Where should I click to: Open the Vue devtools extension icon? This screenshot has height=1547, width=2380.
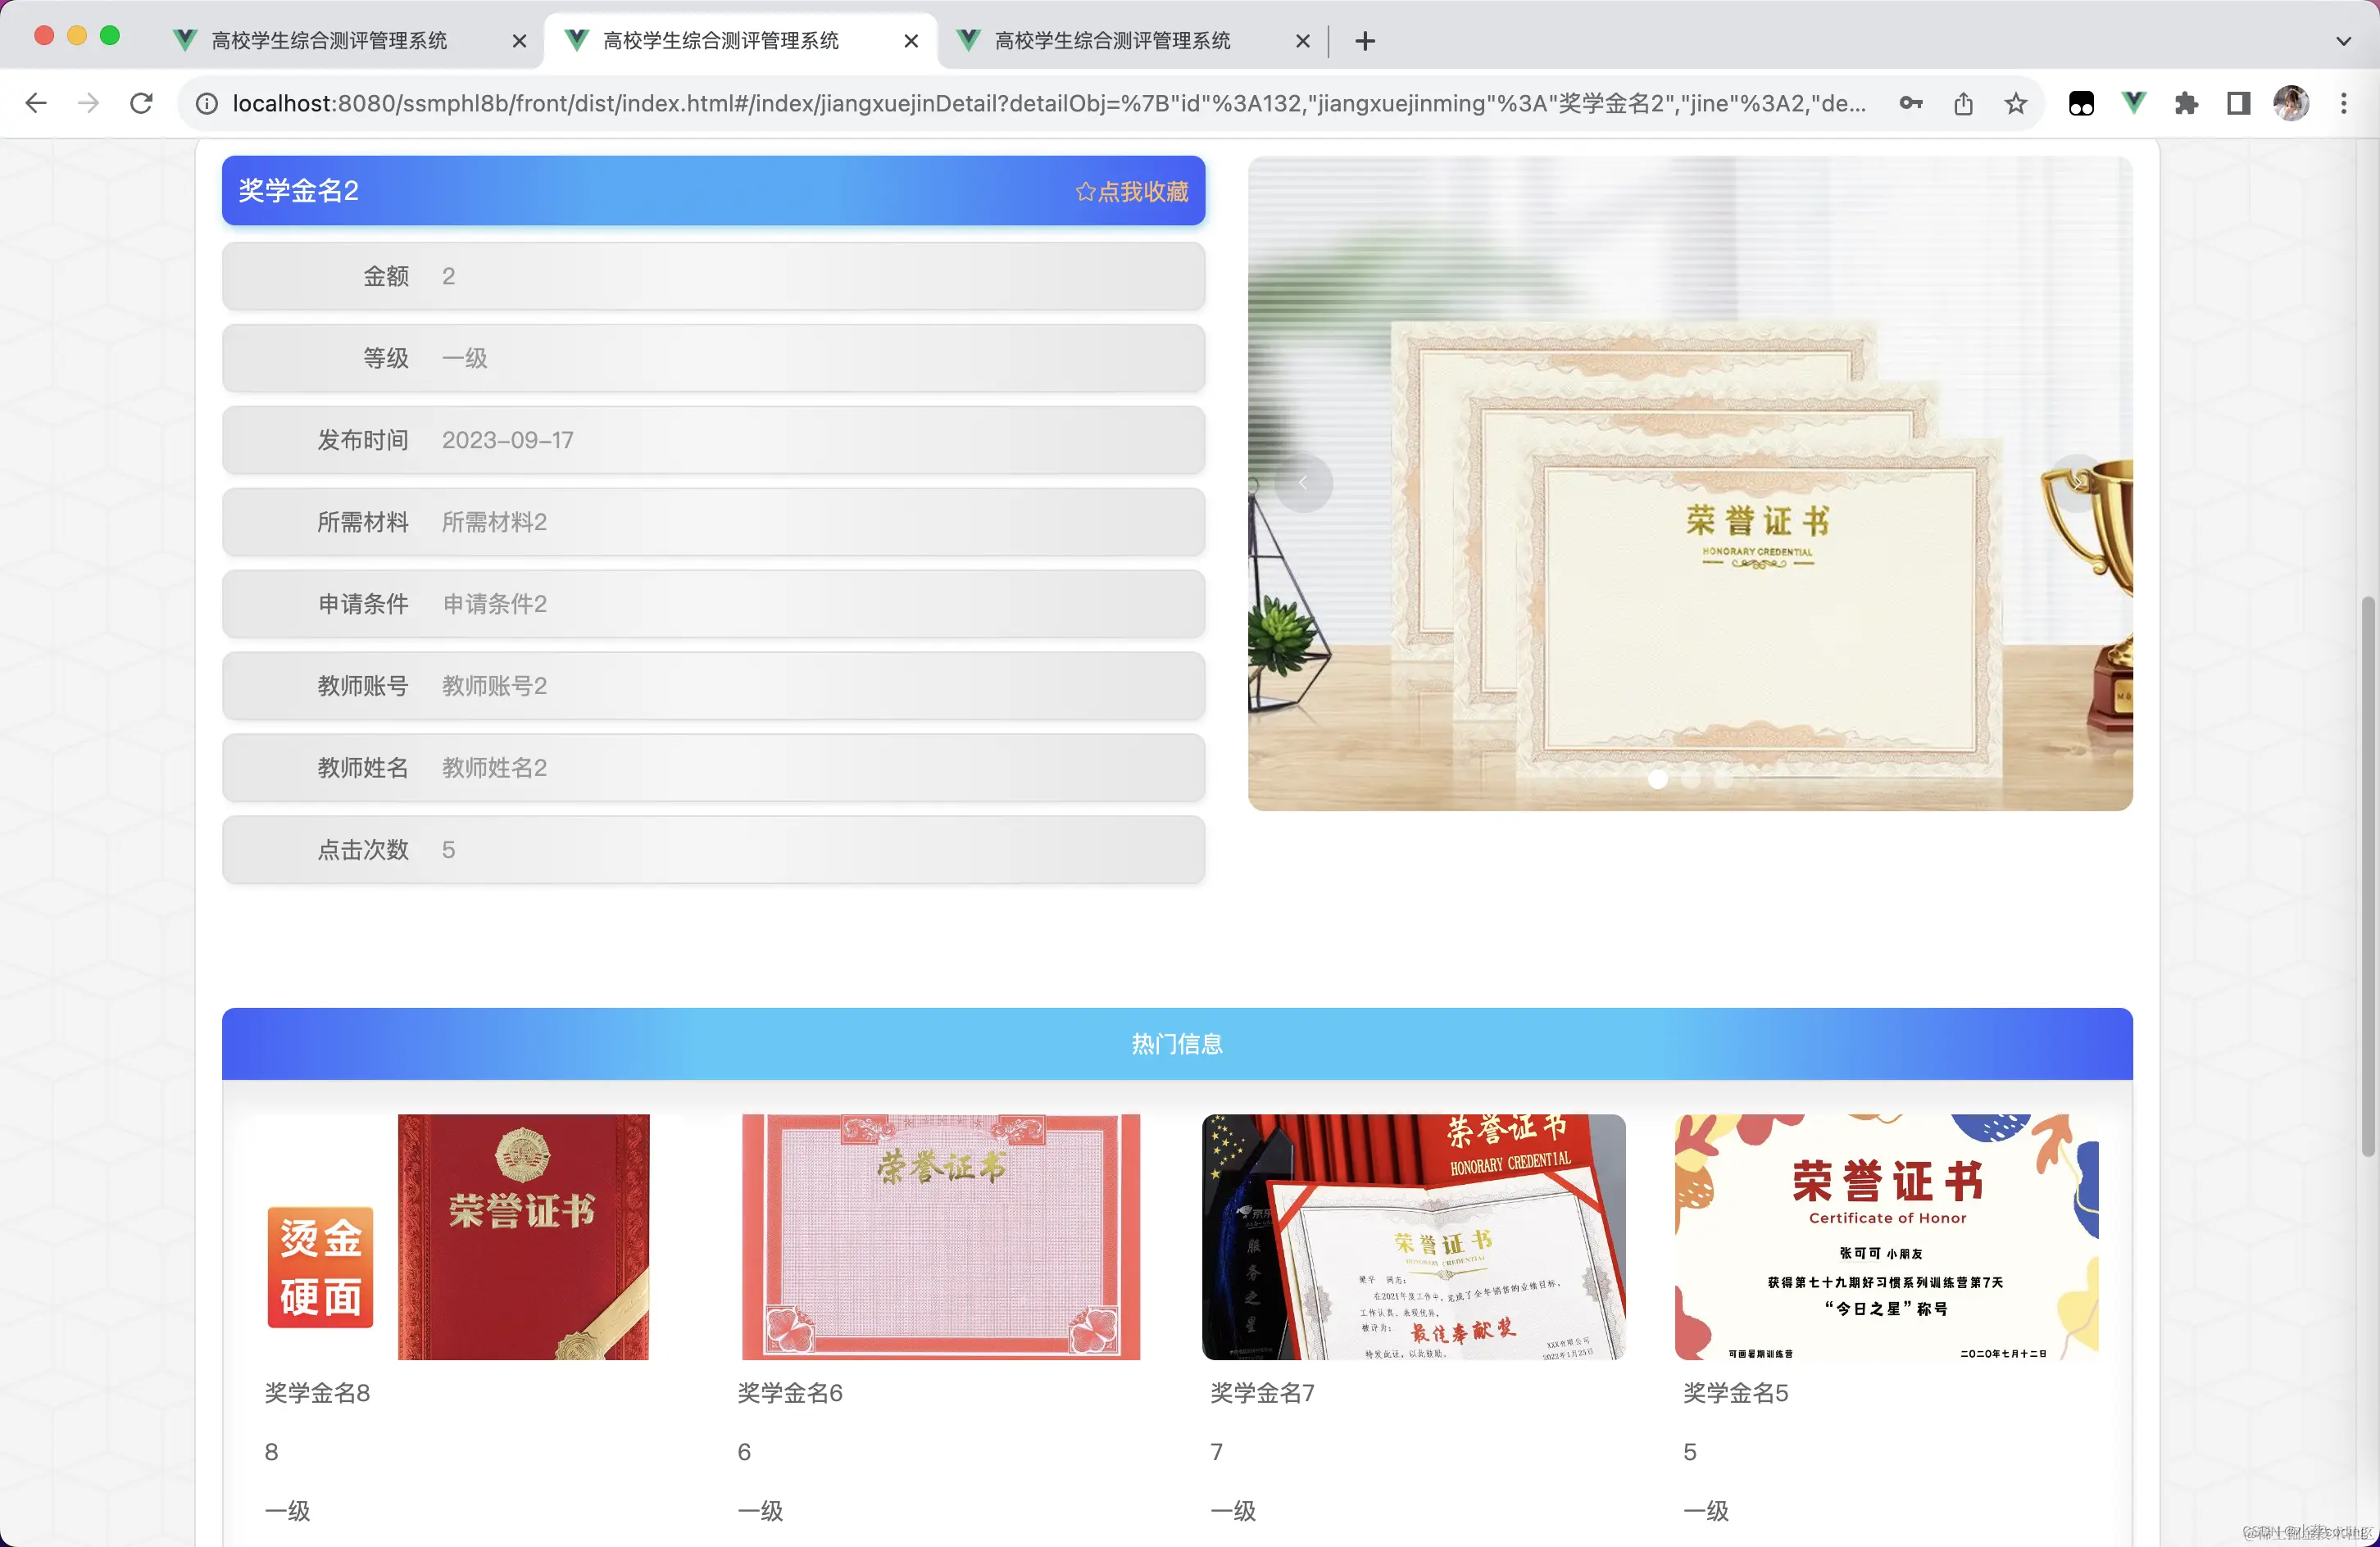point(2133,103)
